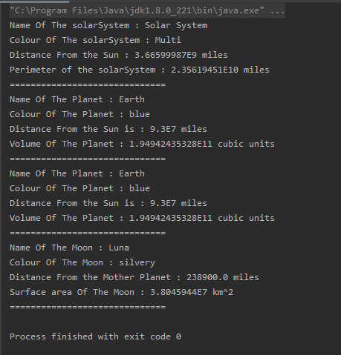This screenshot has width=341, height=355.
Task: Click the java.exe command line at top
Action: click(147, 10)
